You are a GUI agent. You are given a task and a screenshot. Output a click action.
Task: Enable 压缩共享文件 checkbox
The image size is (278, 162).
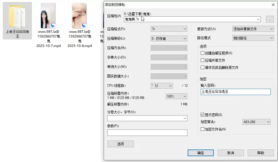pos(202,60)
